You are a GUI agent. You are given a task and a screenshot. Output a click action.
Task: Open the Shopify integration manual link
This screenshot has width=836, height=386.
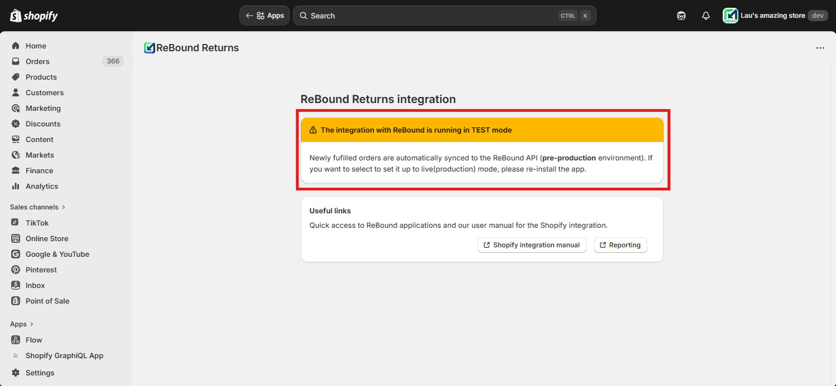tap(532, 245)
